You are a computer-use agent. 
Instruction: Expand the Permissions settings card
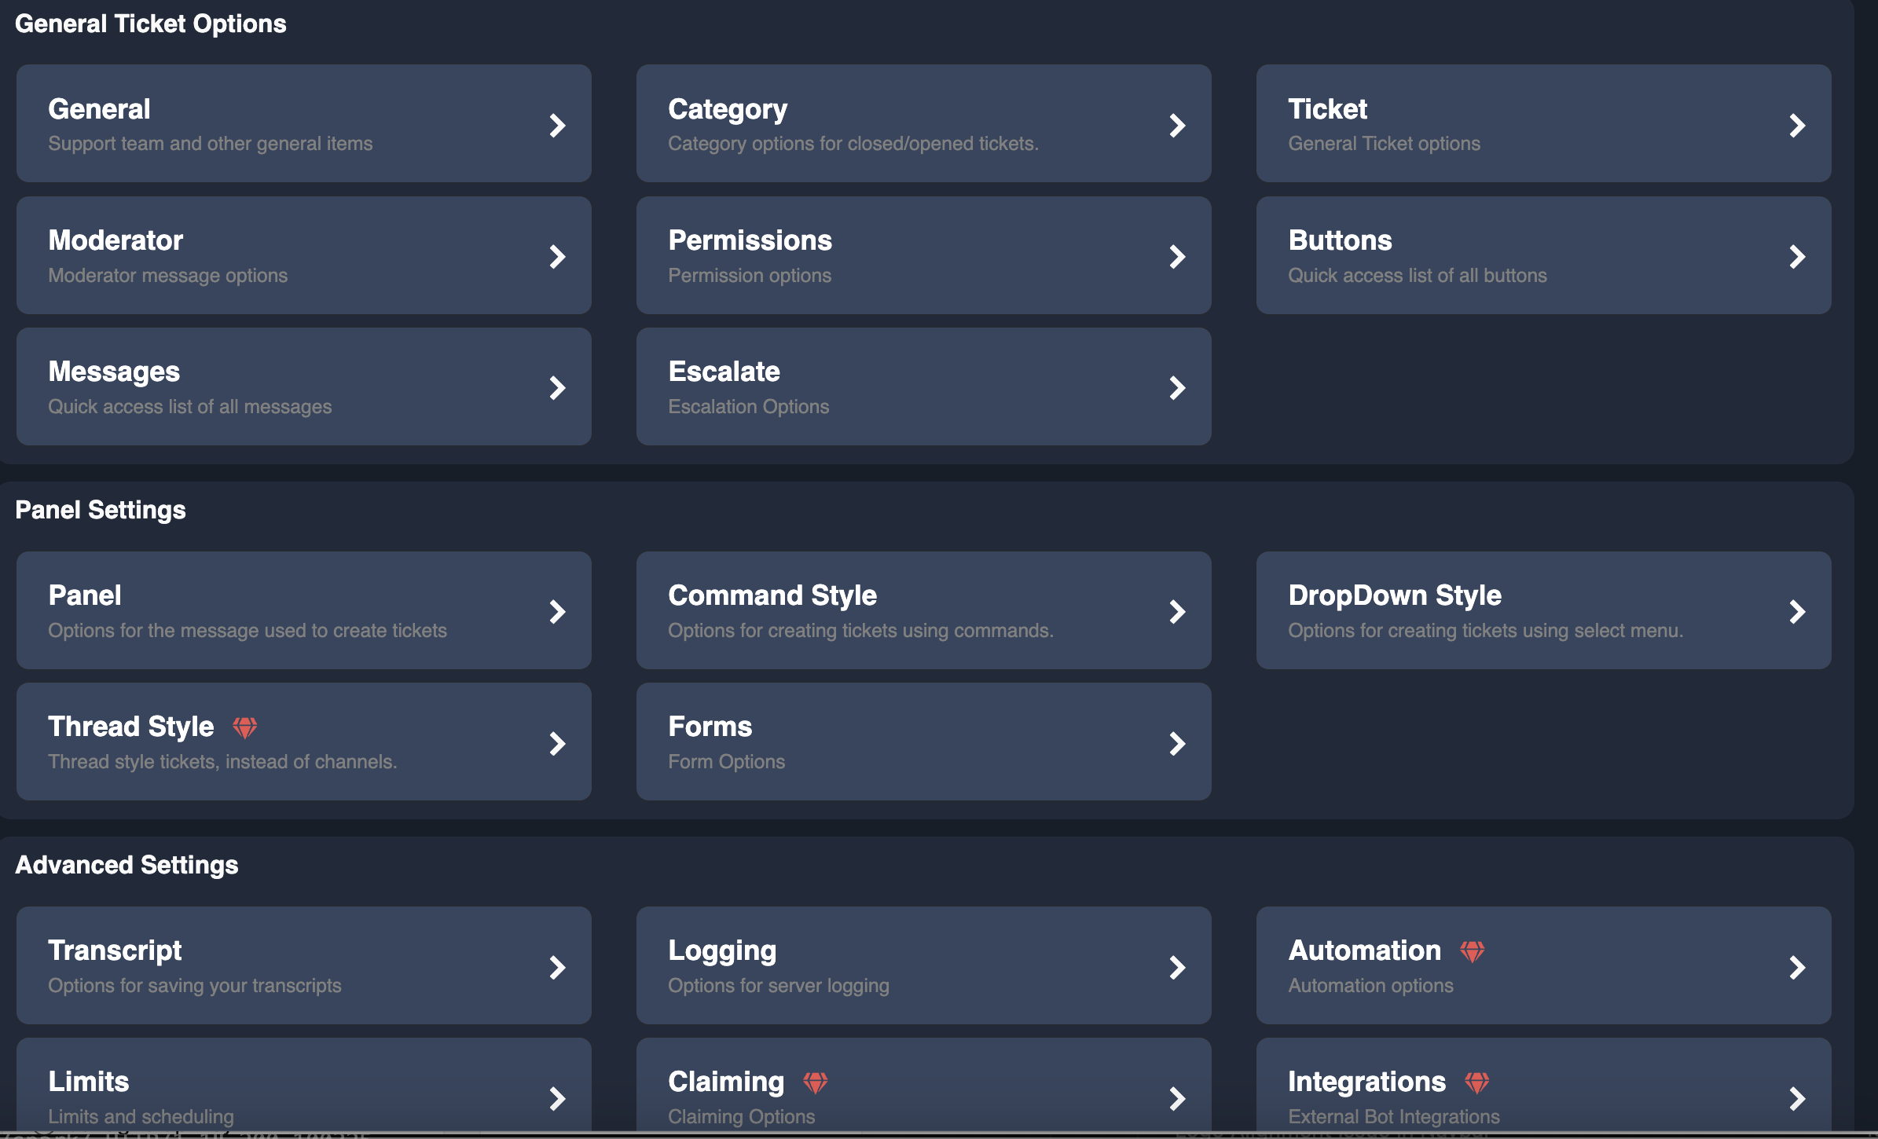pyautogui.click(x=923, y=255)
